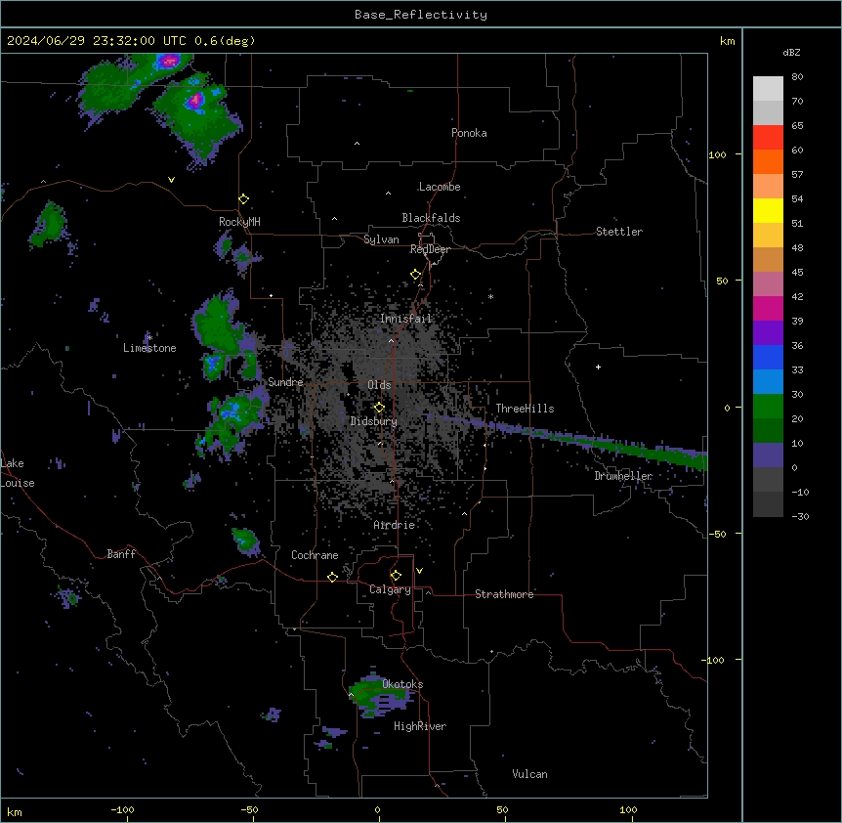The height and width of the screenshot is (823, 842).
Task: Click the yellow V marker northwest of RockyMH
Action: point(171,180)
